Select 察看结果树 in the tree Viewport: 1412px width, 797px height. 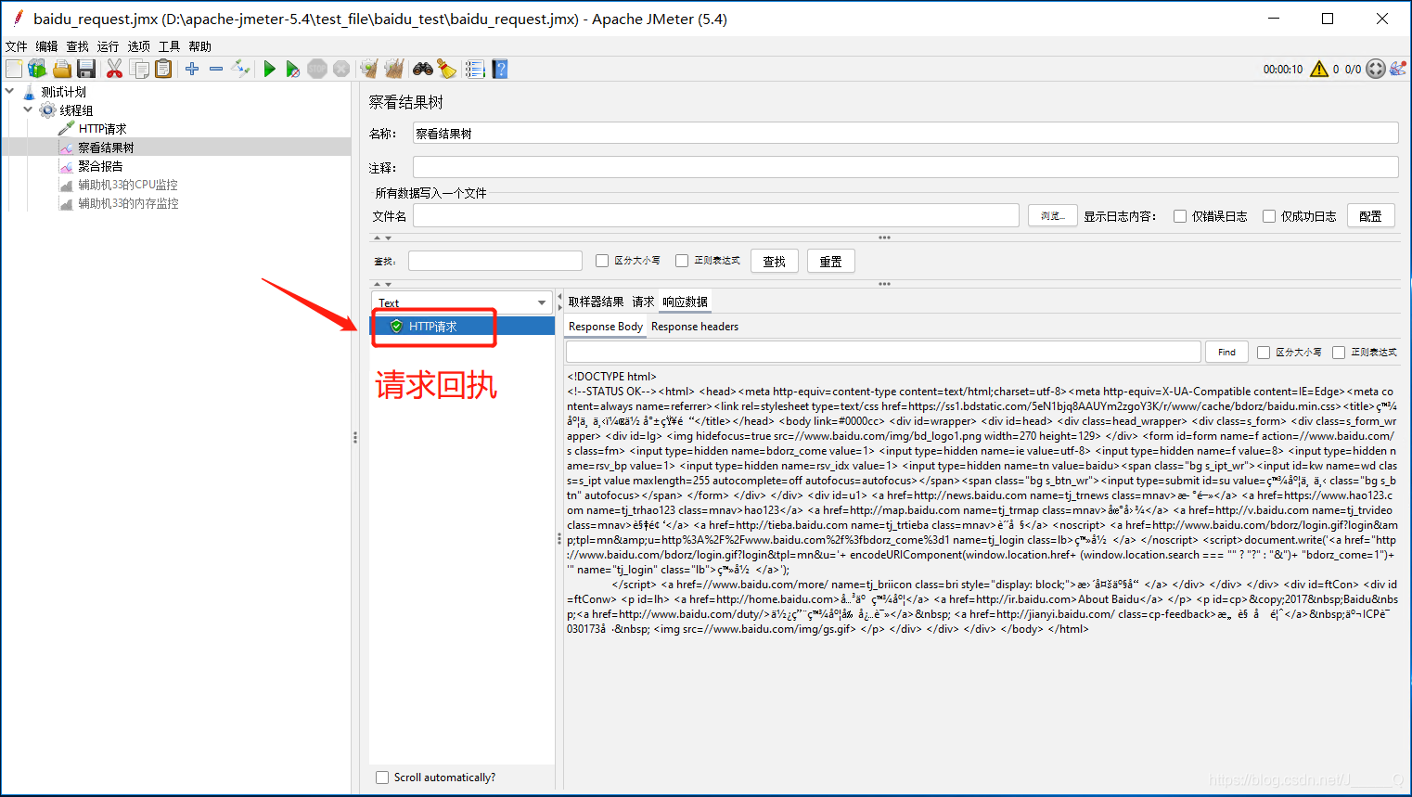(x=106, y=148)
